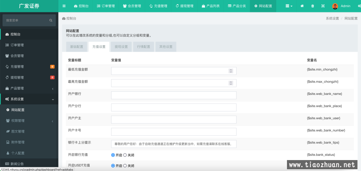
Task: Click 网站配置 breadcrumb link
Action: pyautogui.click(x=351, y=18)
